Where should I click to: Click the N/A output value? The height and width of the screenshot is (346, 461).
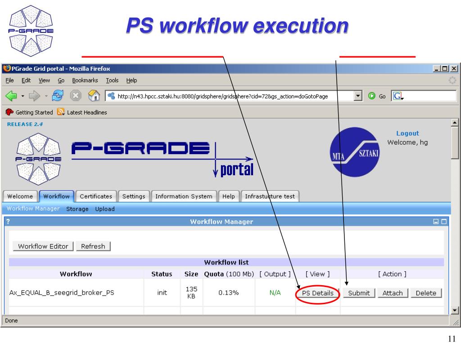(x=275, y=293)
